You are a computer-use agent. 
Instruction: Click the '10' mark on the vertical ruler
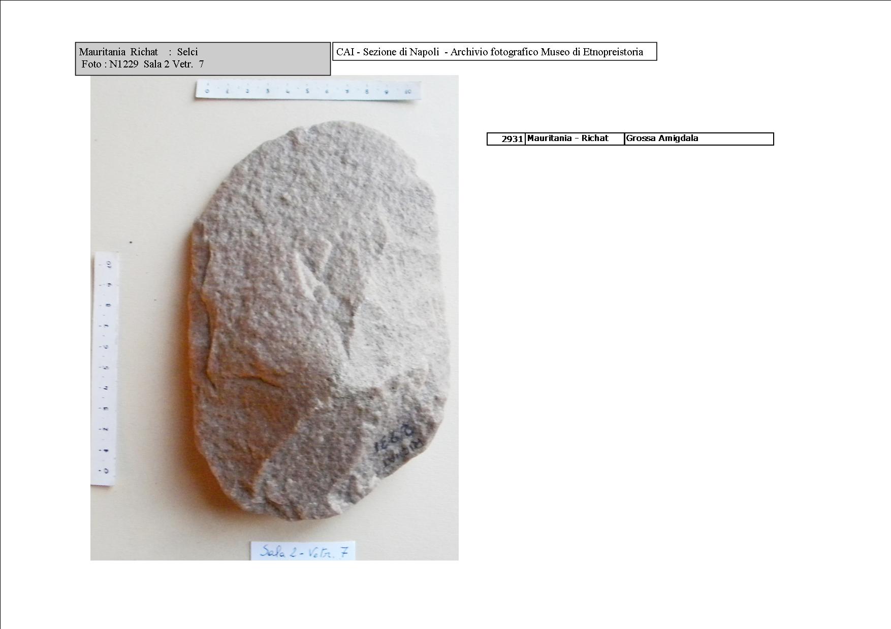click(x=108, y=264)
